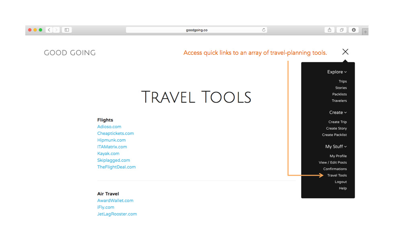Open the Adioso.com link

[109, 127]
